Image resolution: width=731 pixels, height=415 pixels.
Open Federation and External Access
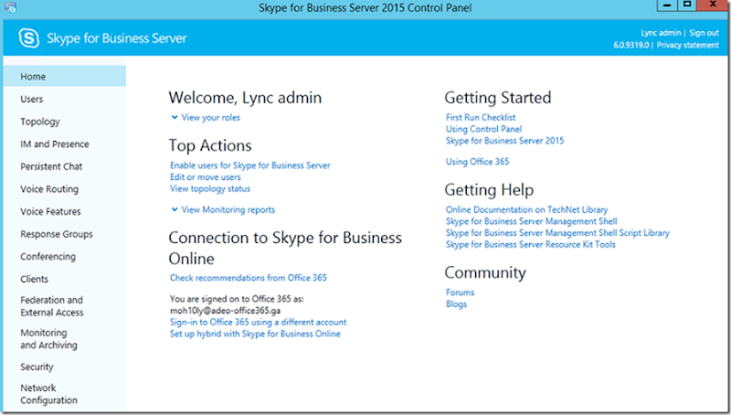pos(52,306)
